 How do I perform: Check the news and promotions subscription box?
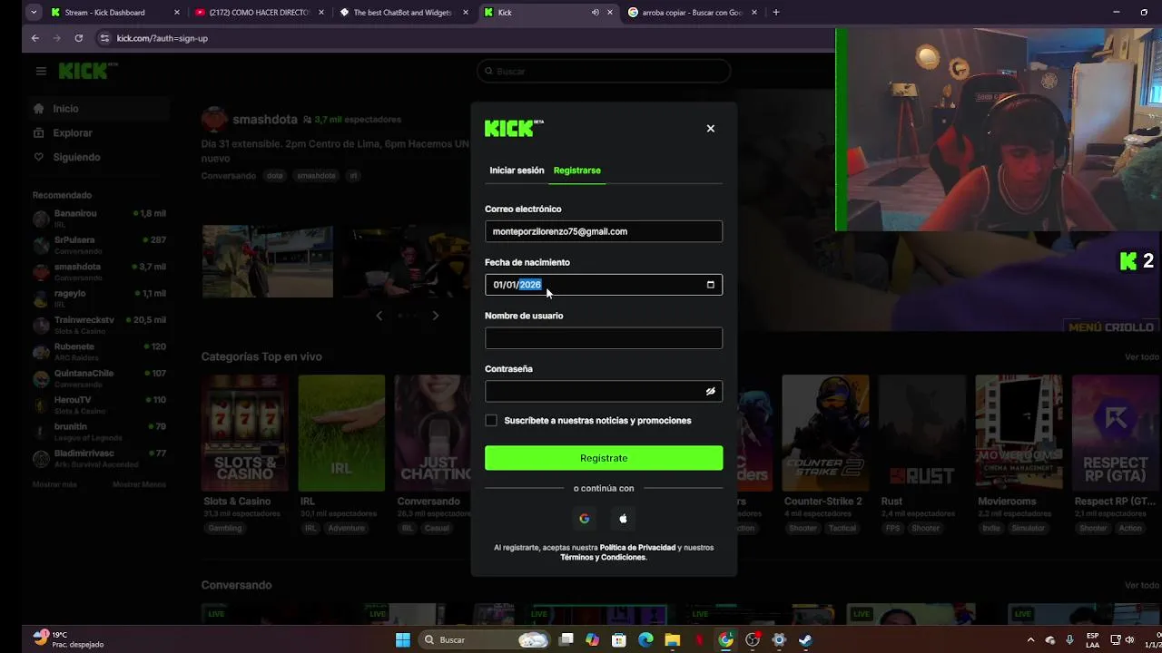[x=491, y=421]
